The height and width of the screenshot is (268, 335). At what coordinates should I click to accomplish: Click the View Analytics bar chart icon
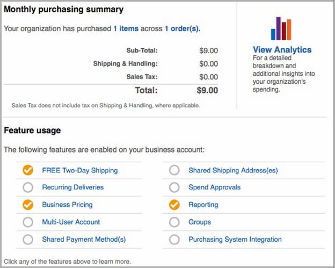281,28
